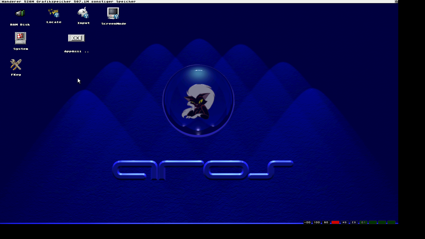Click the 50 status indicator
This screenshot has width=425, height=239.
(x=326, y=222)
